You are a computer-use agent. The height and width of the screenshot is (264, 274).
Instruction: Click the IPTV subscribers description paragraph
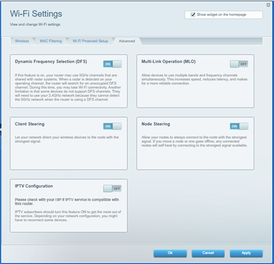click(68, 216)
